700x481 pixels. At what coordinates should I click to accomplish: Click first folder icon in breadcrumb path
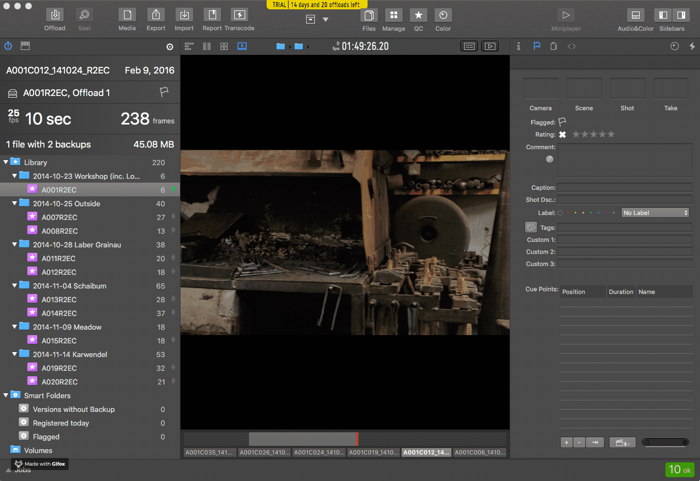(x=281, y=47)
